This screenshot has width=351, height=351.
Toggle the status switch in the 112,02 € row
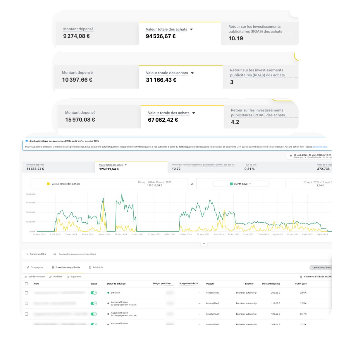pyautogui.click(x=94, y=303)
